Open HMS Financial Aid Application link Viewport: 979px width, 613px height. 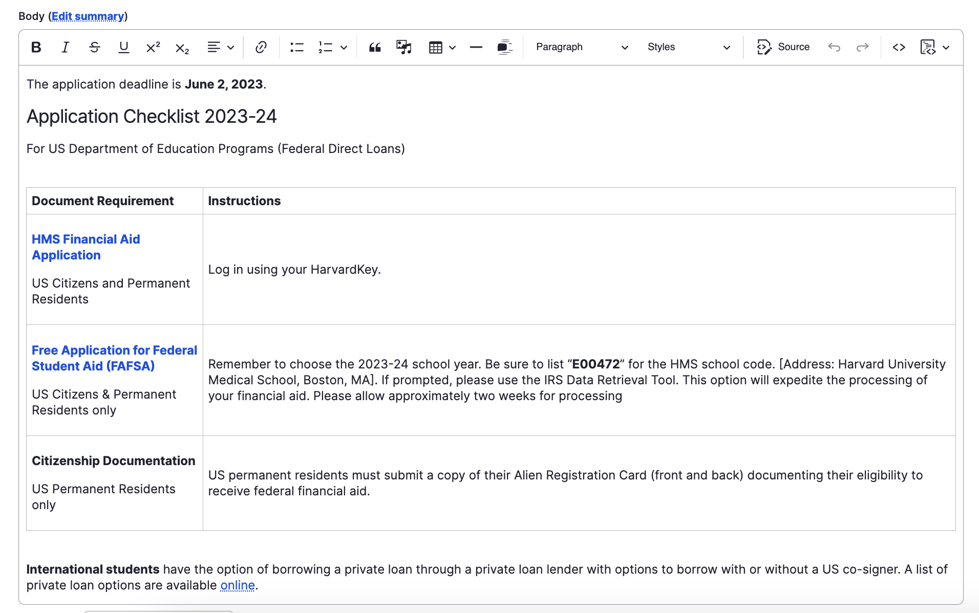pyautogui.click(x=86, y=247)
